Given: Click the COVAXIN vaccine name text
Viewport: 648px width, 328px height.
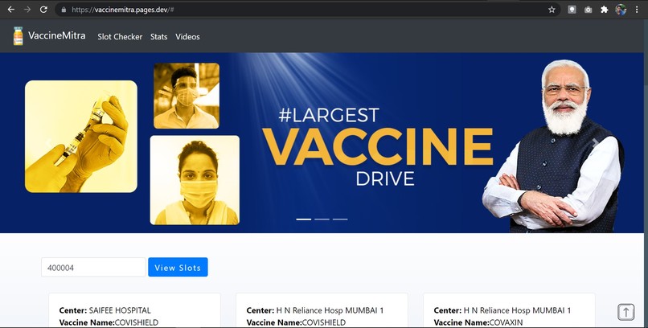Looking at the screenshot, I should (x=506, y=322).
